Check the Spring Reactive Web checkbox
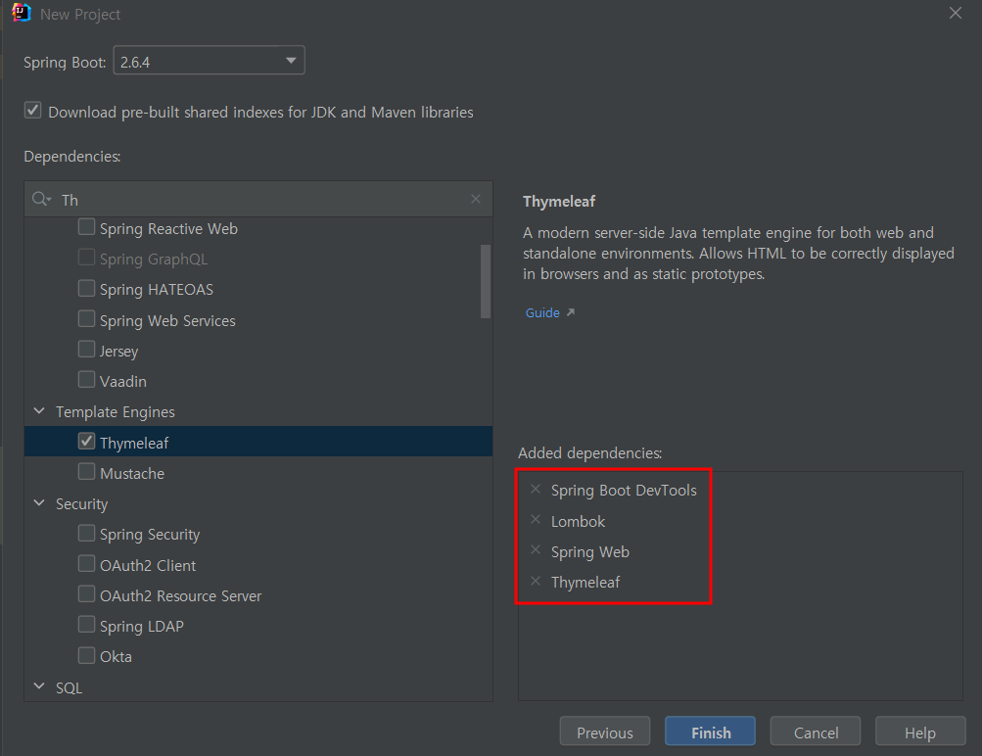The width and height of the screenshot is (982, 756). [86, 227]
